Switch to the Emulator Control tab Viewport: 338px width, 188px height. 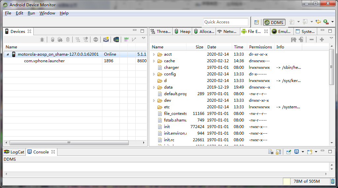[x=281, y=31]
